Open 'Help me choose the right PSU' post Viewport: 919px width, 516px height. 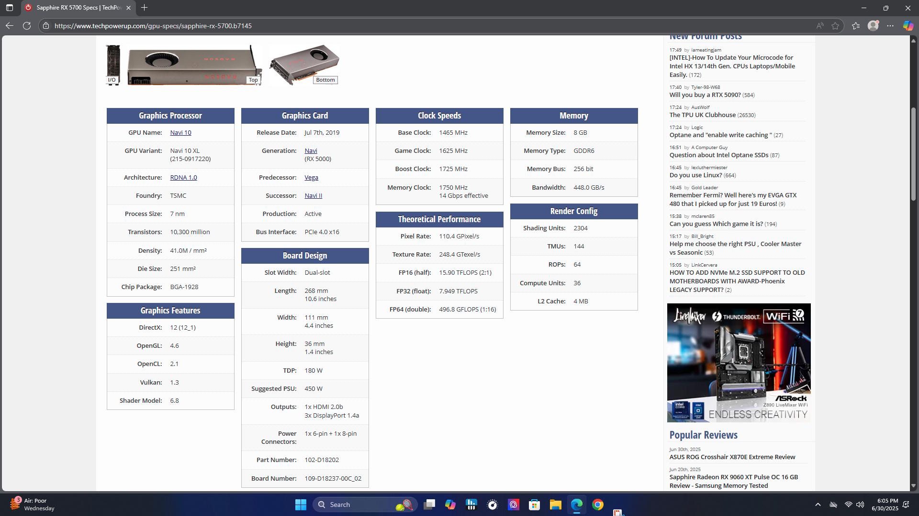735,248
